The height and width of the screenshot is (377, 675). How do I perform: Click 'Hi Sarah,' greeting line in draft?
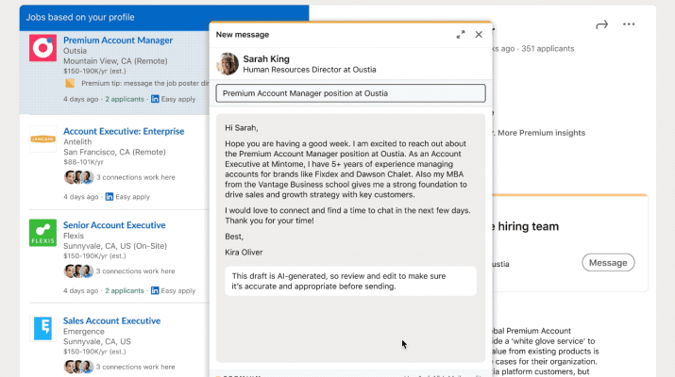point(242,128)
